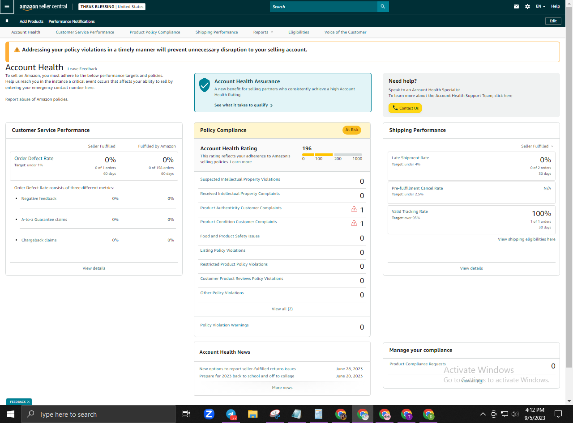The image size is (573, 423).
Task: Click the Leave Feedback link
Action: [x=82, y=69]
